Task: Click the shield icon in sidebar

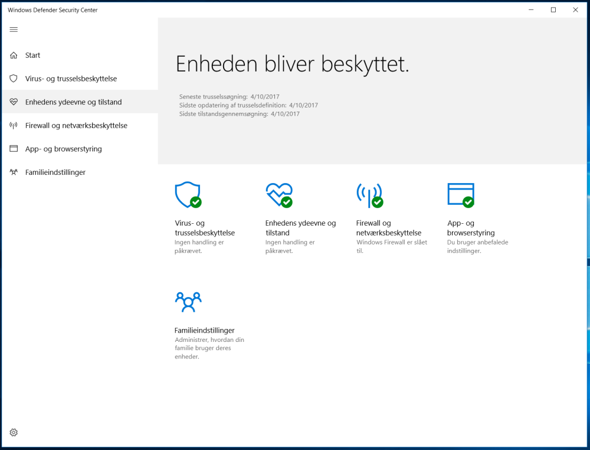Action: (14, 79)
